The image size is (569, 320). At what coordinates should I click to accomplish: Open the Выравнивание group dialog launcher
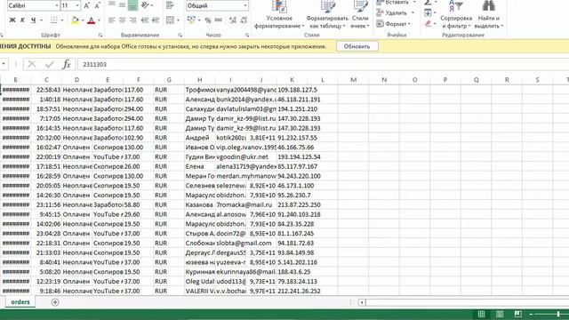point(180,36)
